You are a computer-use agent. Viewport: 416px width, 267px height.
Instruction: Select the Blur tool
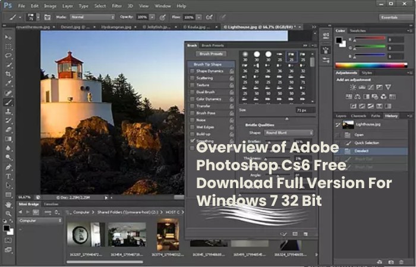point(8,148)
